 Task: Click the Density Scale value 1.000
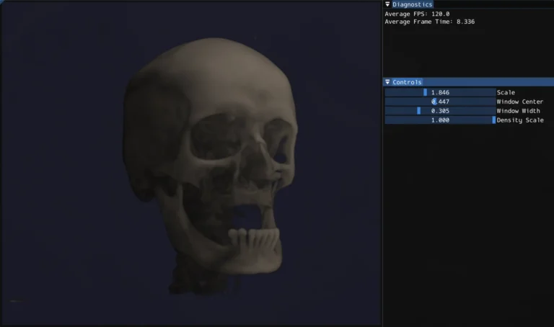click(440, 120)
